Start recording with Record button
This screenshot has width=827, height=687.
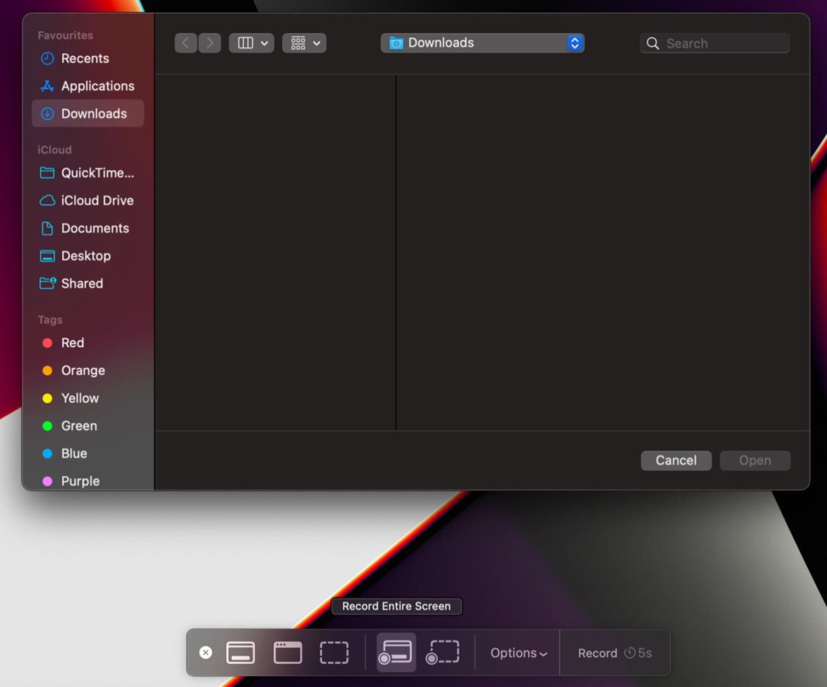click(x=597, y=653)
